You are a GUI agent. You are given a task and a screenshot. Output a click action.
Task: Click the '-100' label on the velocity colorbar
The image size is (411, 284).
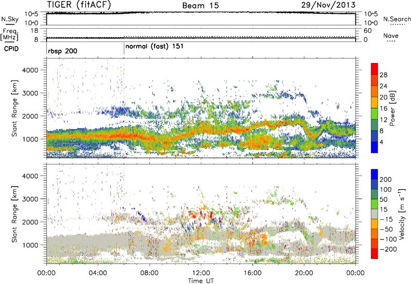[x=388, y=239]
